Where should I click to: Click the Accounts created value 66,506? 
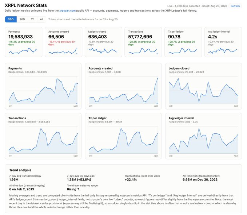[56, 37]
